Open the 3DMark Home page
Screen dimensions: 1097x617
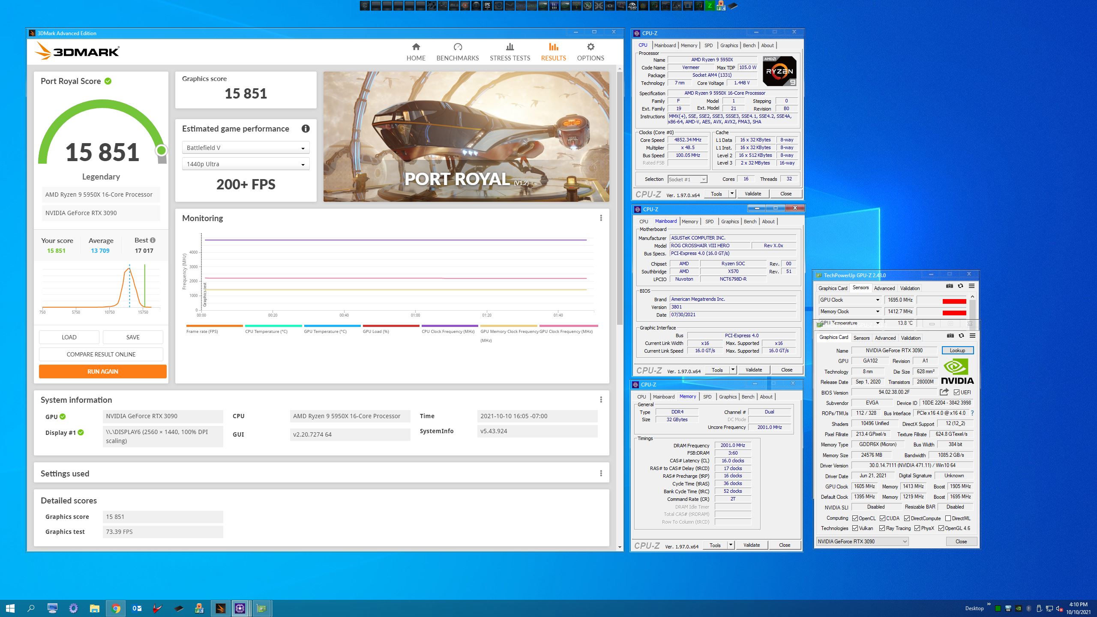tap(416, 52)
